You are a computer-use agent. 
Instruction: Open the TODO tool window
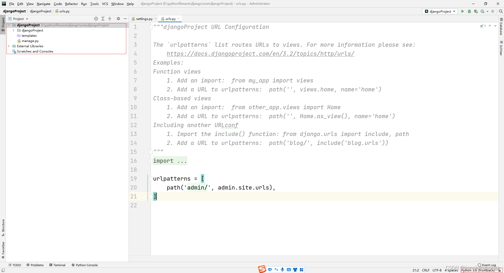click(15, 265)
